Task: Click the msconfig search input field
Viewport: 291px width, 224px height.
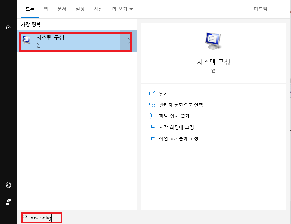Action: pyautogui.click(x=42, y=217)
